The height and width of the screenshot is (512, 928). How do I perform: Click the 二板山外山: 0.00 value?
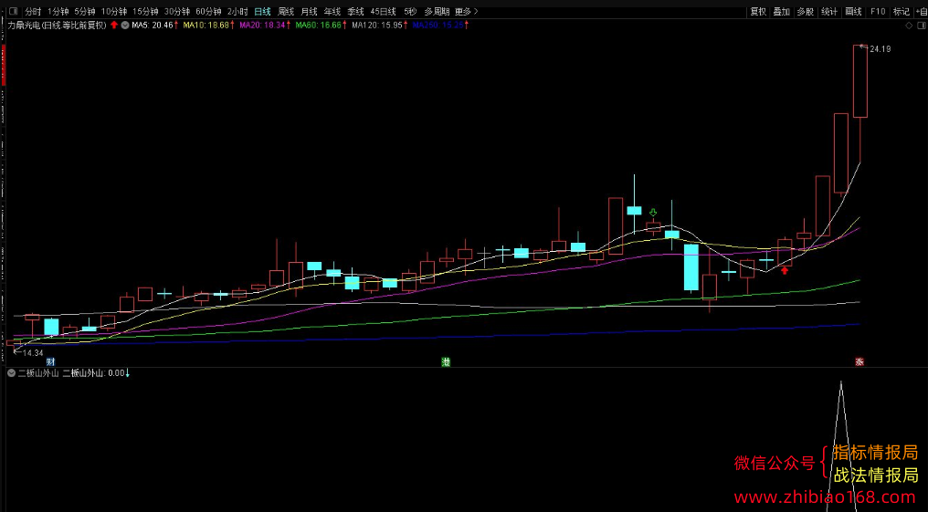point(93,373)
